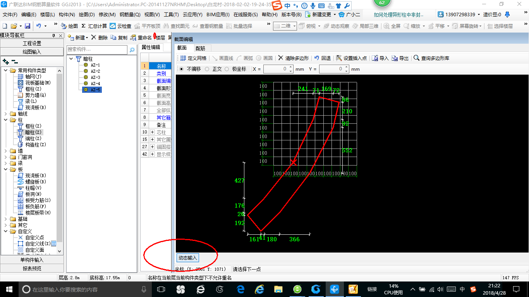Open the 二维 view mode dropdown
Screen dimensions: 529x297
pyautogui.click(x=294, y=26)
